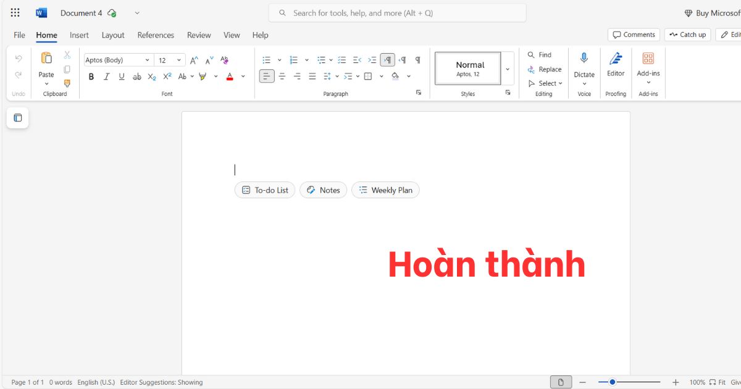Toggle bold formatting

coord(91,76)
